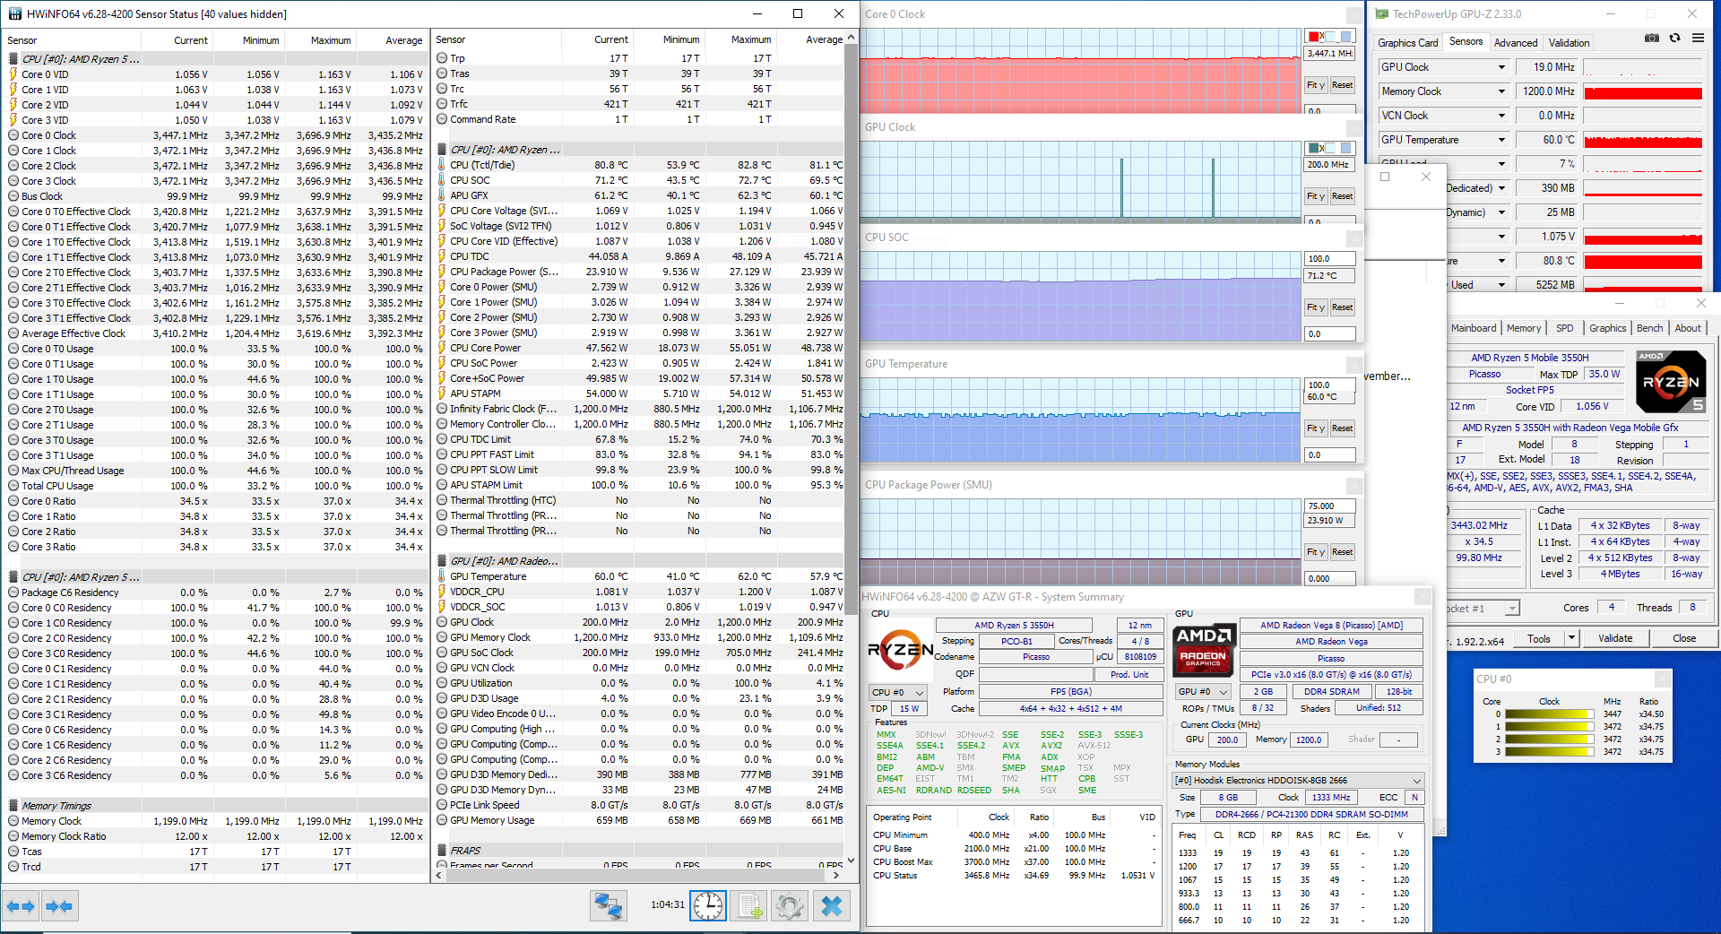
Task: Click the blue X to close sensors
Action: pos(832,906)
